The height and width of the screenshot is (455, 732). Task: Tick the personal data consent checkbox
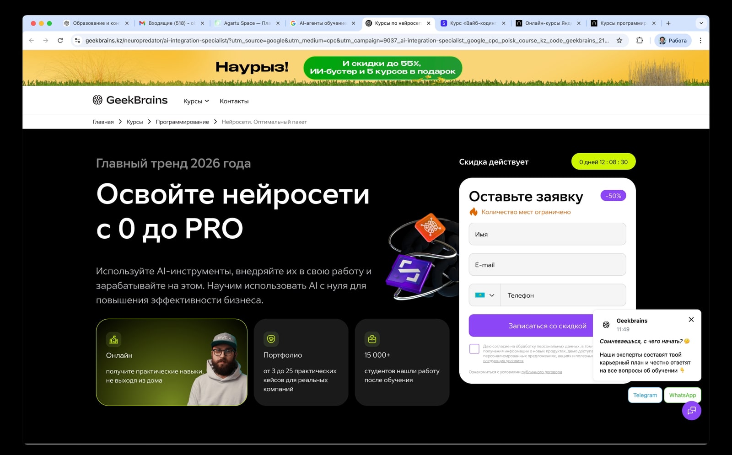coord(474,349)
